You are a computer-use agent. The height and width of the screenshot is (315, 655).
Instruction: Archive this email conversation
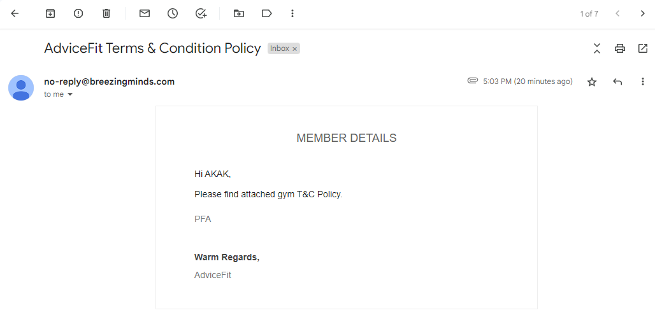pyautogui.click(x=50, y=13)
